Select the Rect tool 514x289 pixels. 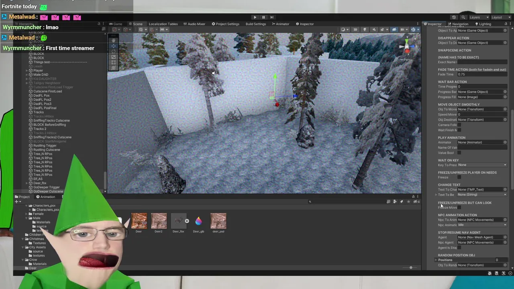click(x=114, y=63)
